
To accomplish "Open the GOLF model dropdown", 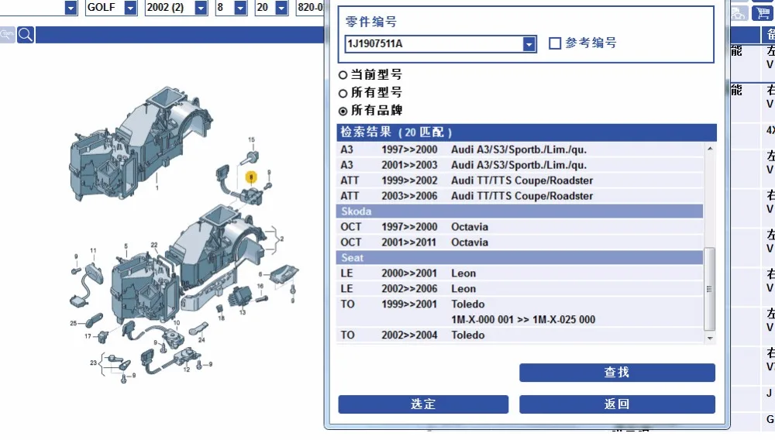I will click(130, 8).
